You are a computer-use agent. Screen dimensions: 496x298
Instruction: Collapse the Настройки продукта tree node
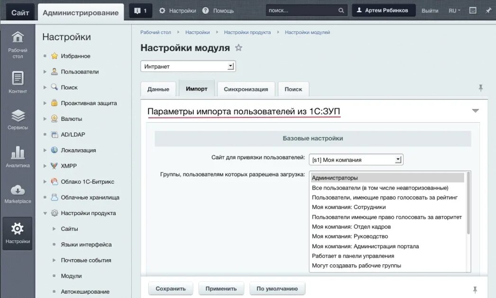point(45,213)
